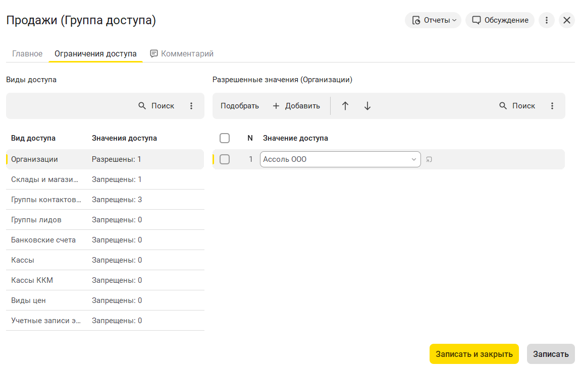Open more options in allowed values toolbar

[552, 106]
